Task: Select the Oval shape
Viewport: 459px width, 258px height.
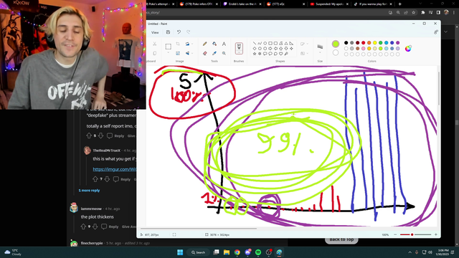Action: 265,43
